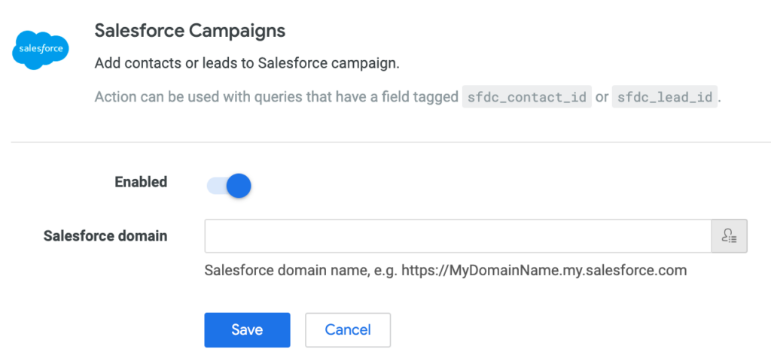Disable the Enabled toggle switch

229,186
